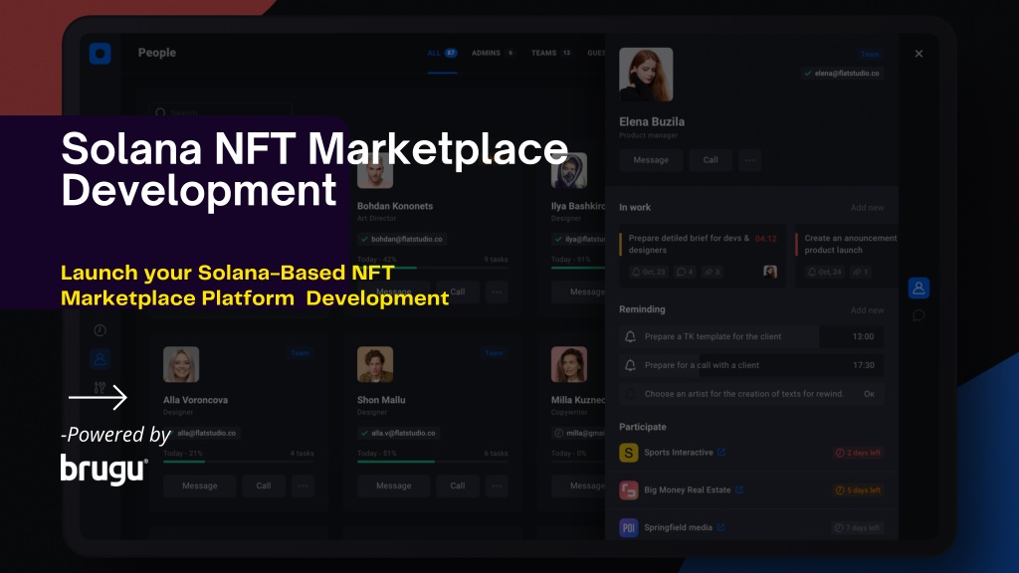Click the Springfield media logo
Image resolution: width=1019 pixels, height=573 pixels.
[x=629, y=528]
